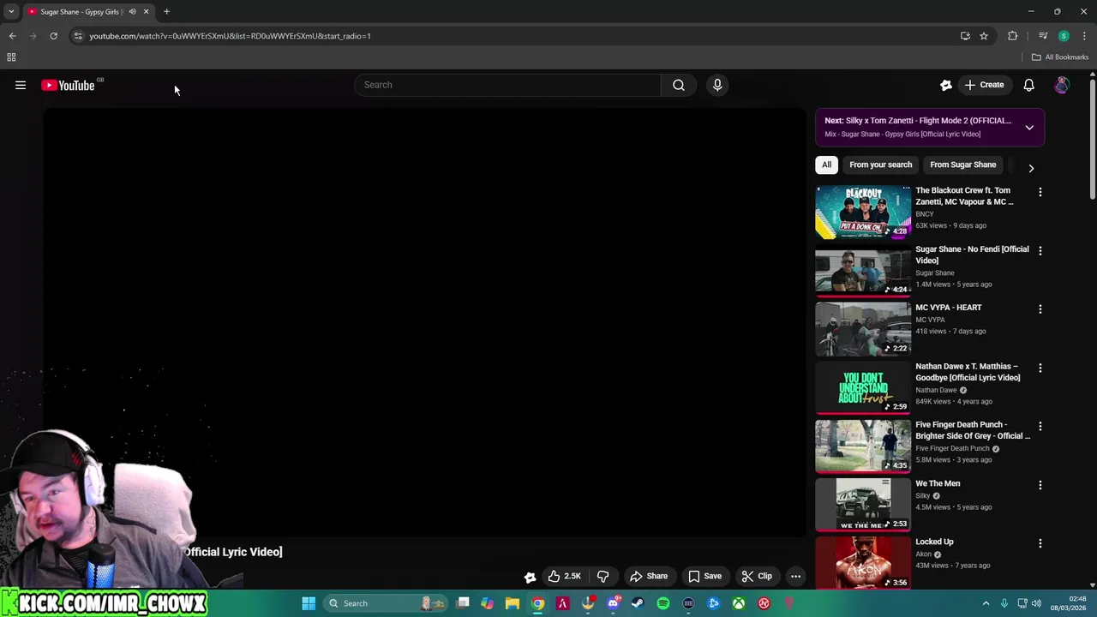The width and height of the screenshot is (1097, 617).
Task: Select the From Sugar Shane chip
Action: coord(962,165)
